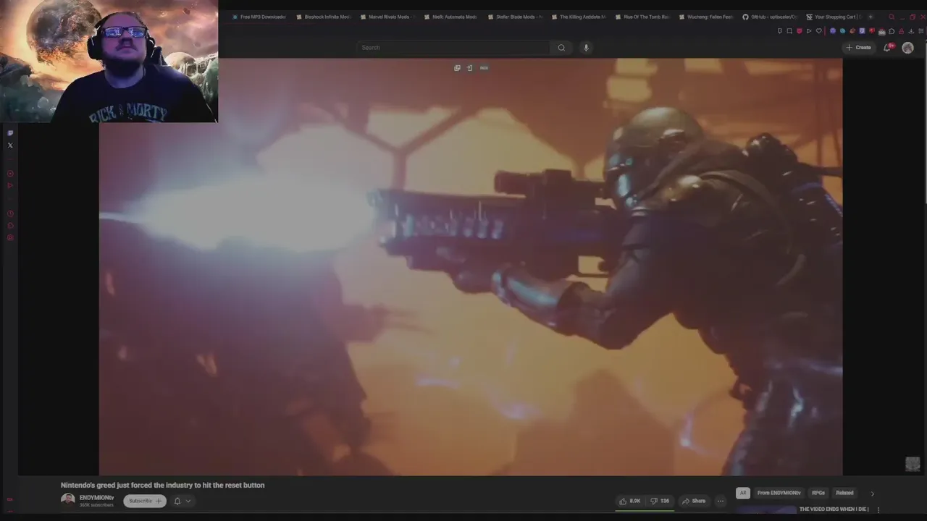
Task: Open the account avatar menu
Action: [x=907, y=48]
